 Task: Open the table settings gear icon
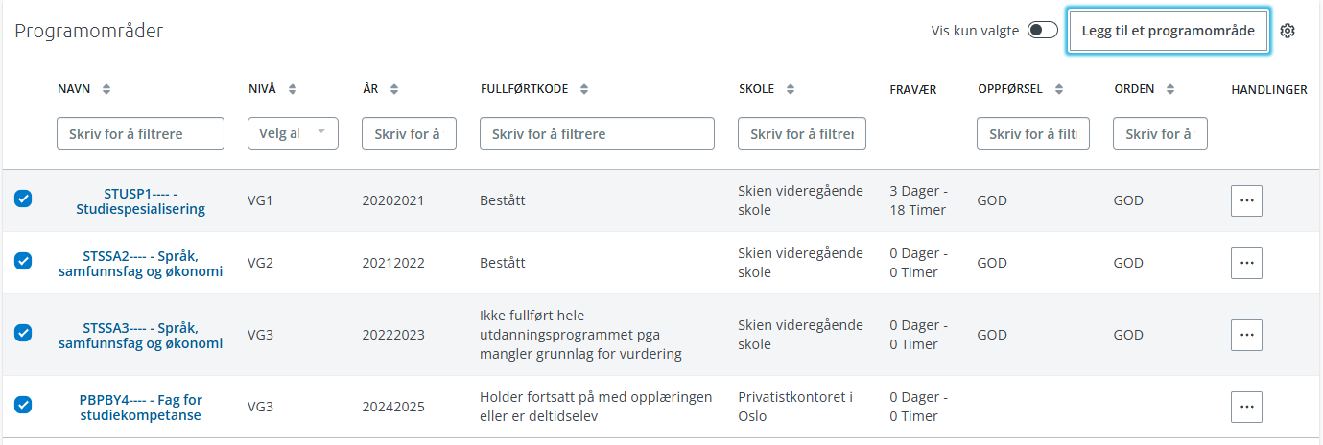[x=1288, y=31]
